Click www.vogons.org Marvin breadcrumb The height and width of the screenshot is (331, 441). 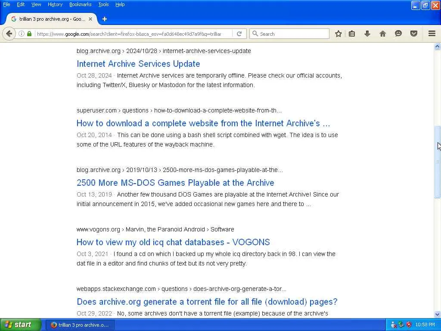[x=155, y=229]
